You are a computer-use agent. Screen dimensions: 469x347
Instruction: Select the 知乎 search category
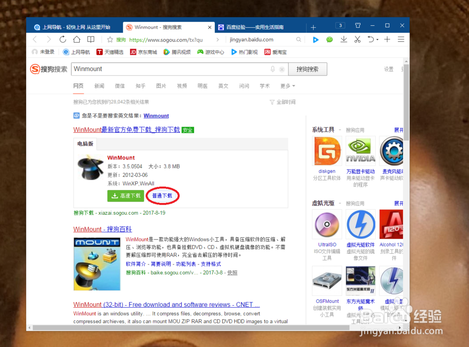click(x=141, y=86)
